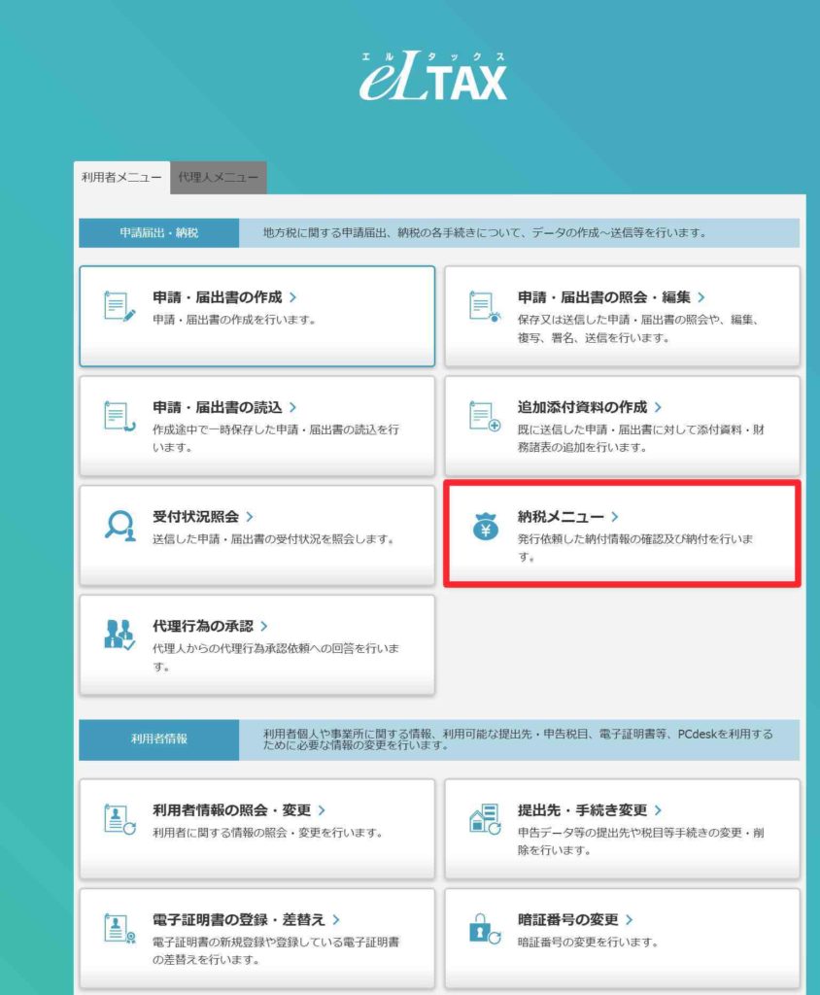This screenshot has height=995, width=820.
Task: Click the document plus icon for 追加添付資料の作成
Action: pyautogui.click(x=484, y=416)
